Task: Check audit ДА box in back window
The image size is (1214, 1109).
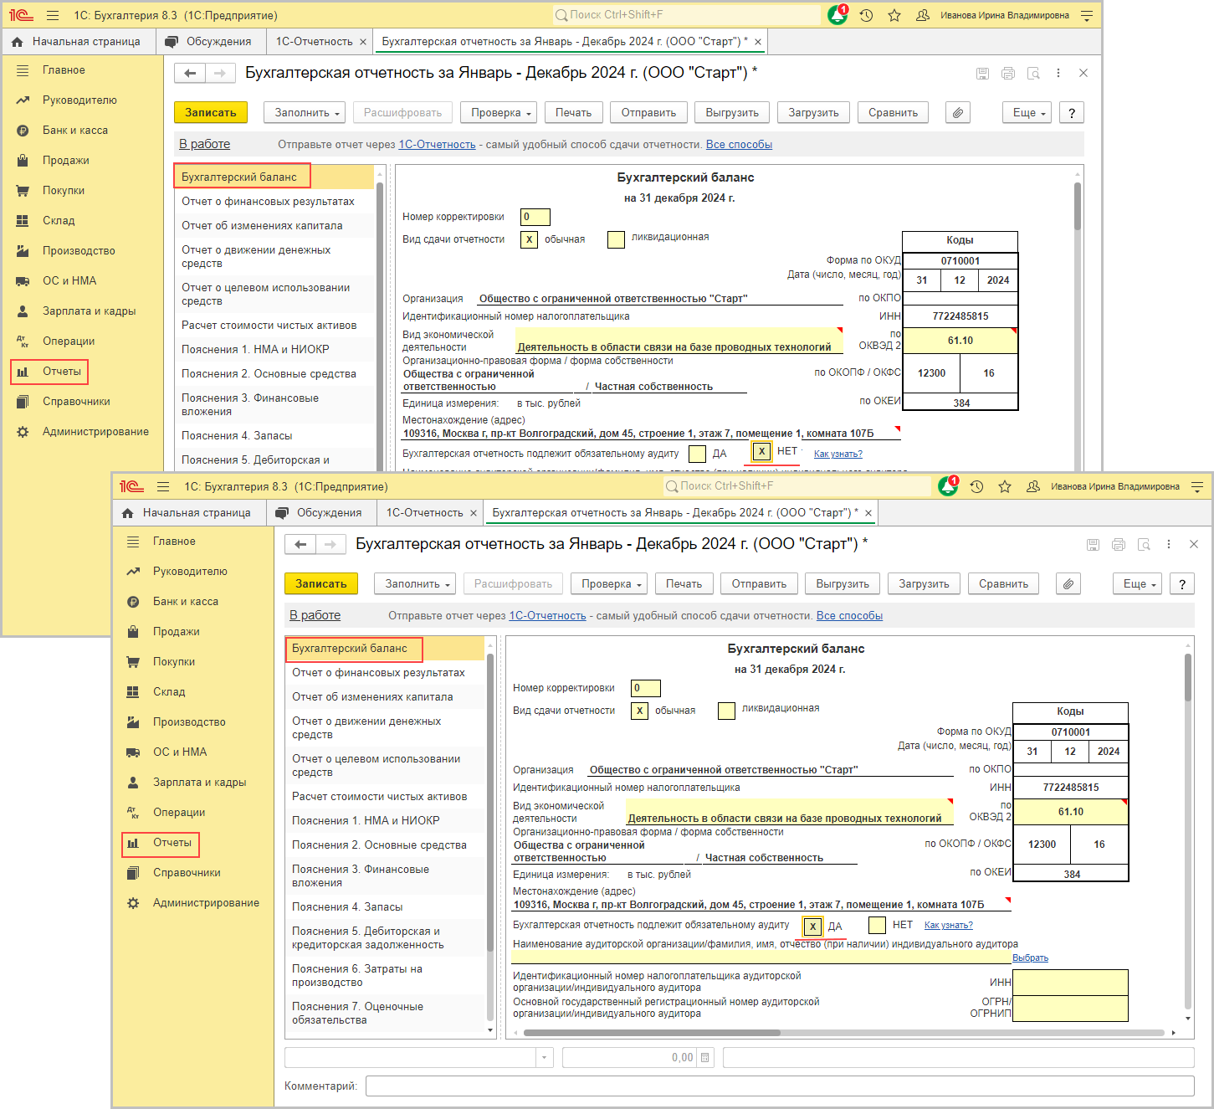Action: pyautogui.click(x=697, y=454)
